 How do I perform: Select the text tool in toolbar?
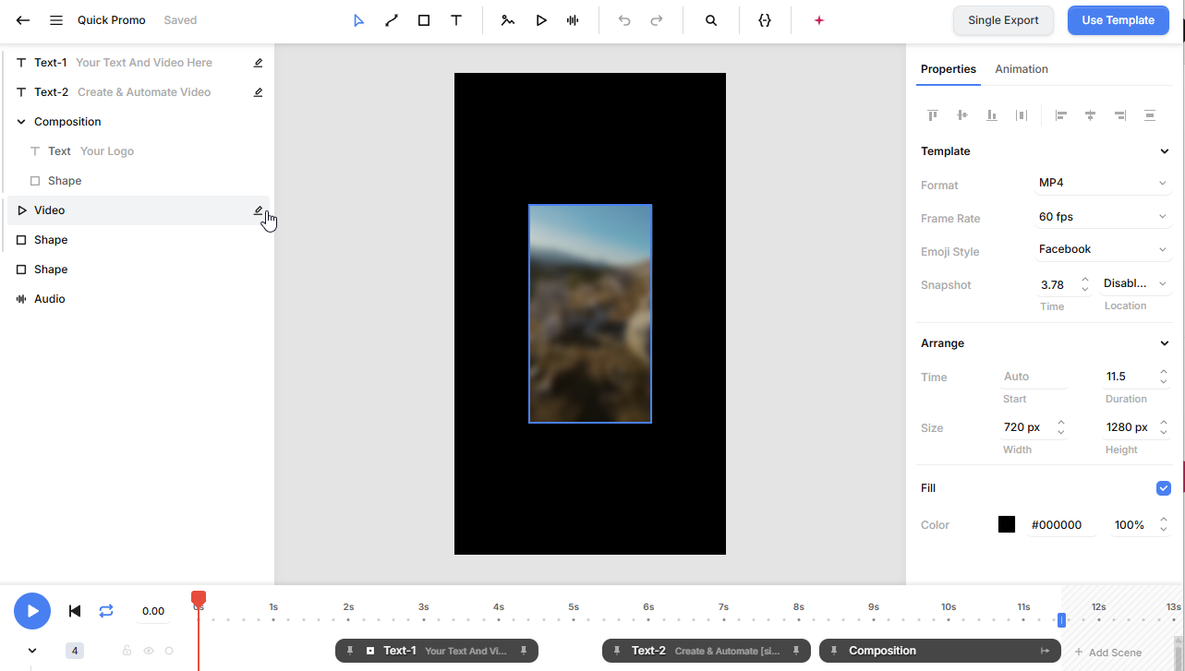pyautogui.click(x=456, y=20)
